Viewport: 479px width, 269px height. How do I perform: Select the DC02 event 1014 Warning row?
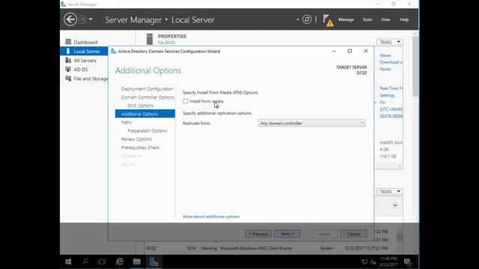(267, 248)
